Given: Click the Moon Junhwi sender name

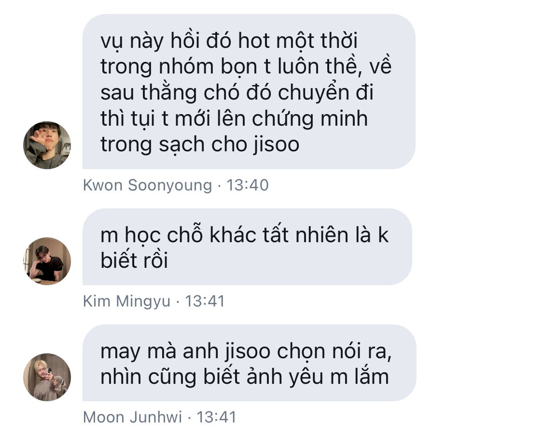Looking at the screenshot, I should [x=133, y=417].
